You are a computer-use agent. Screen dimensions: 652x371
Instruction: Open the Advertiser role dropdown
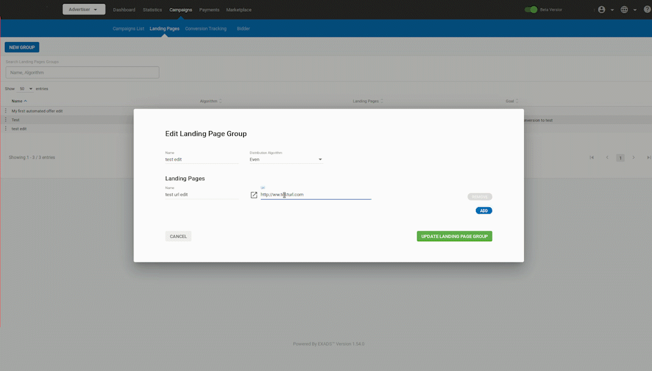tap(83, 10)
